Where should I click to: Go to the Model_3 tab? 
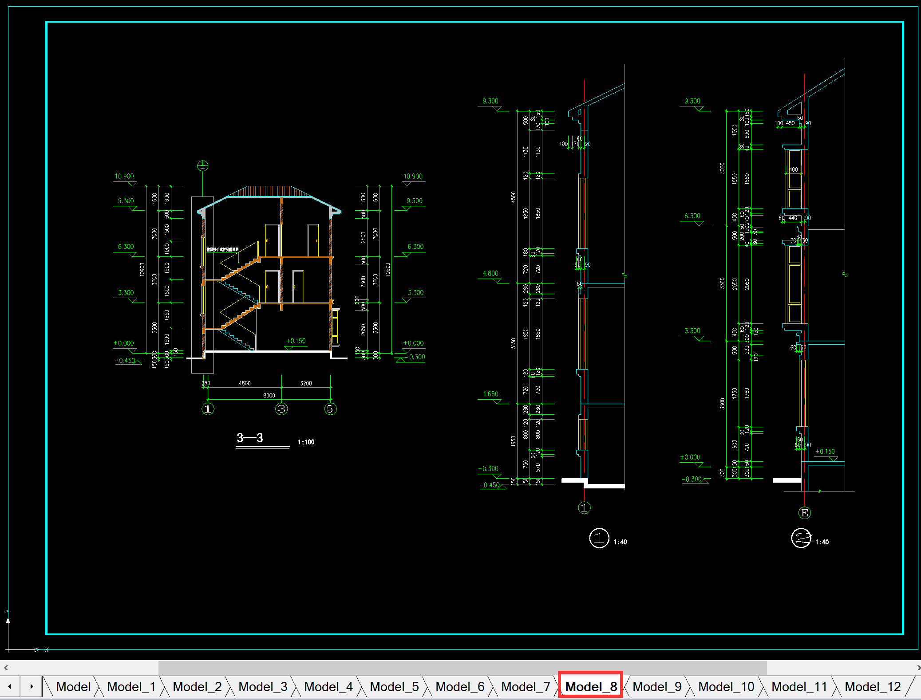pos(263,687)
